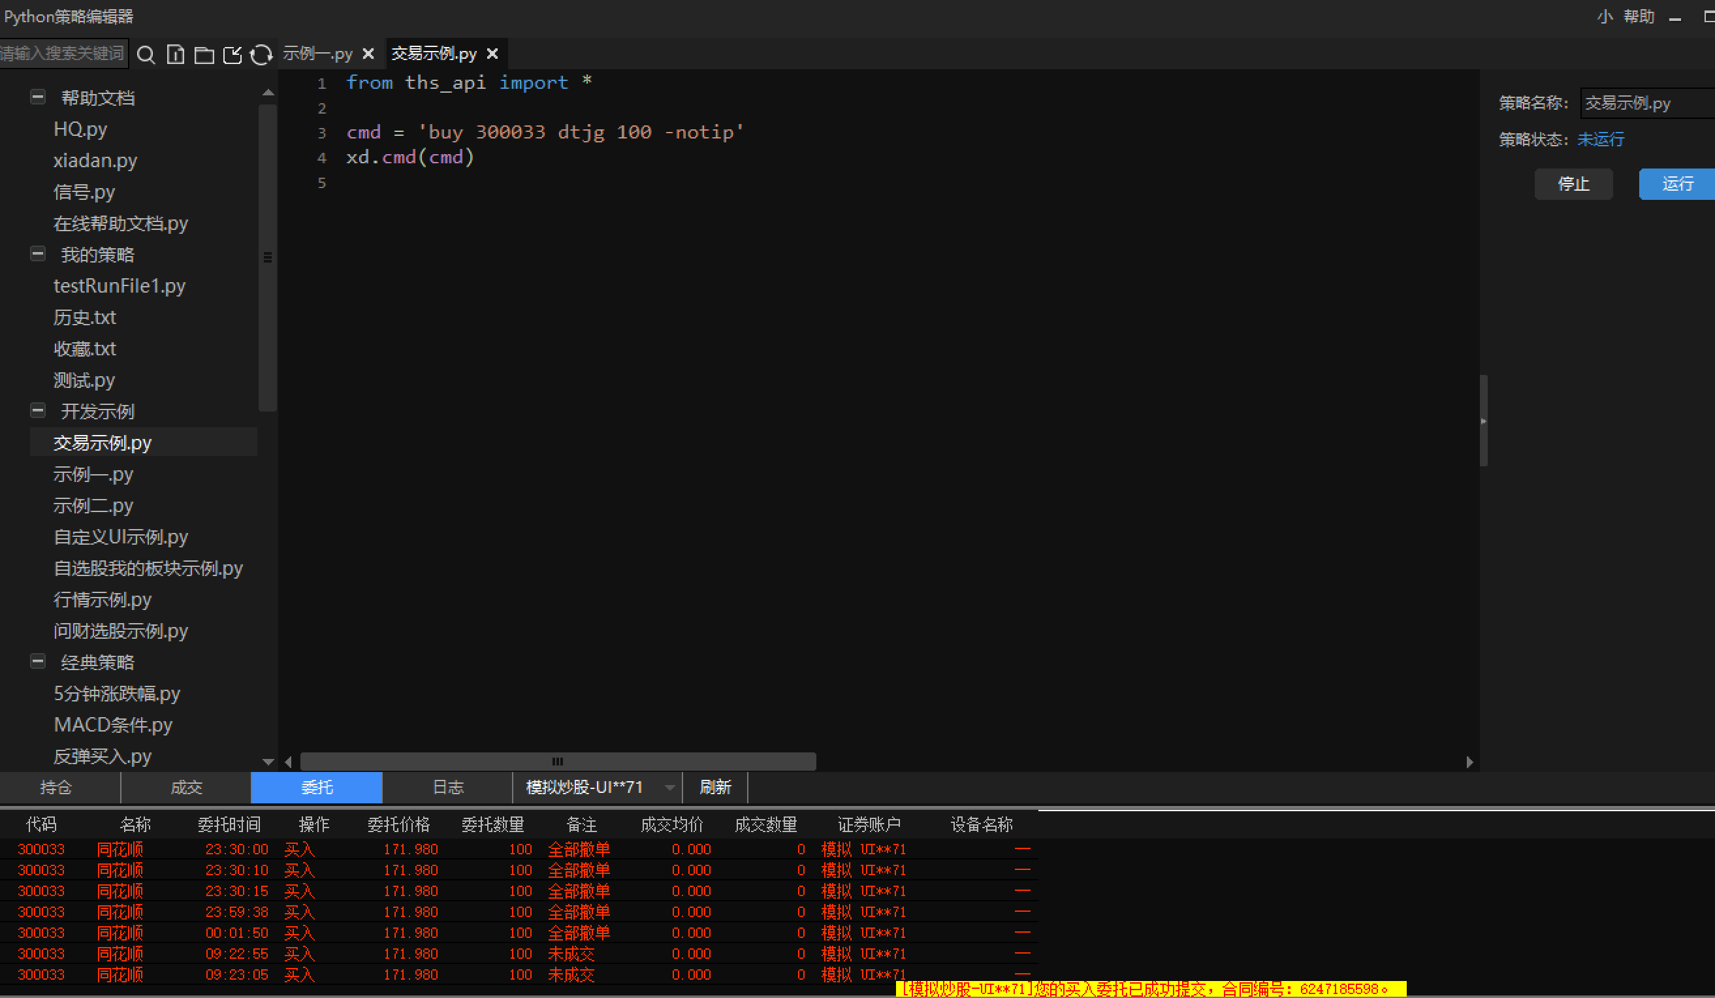1715x998 pixels.
Task: Open the 成交 tab
Action: pos(187,788)
